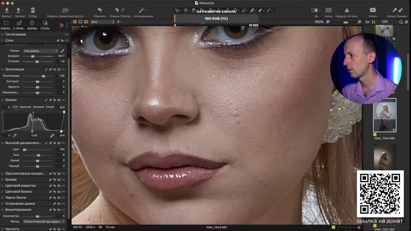Screen dimensions: 411x231
Task: Adjust the Contrast (Контраст) slider
Action: pos(37,81)
